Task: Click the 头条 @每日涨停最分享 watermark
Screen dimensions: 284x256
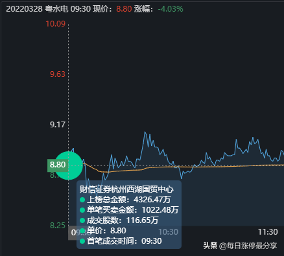Action: [x=240, y=246]
